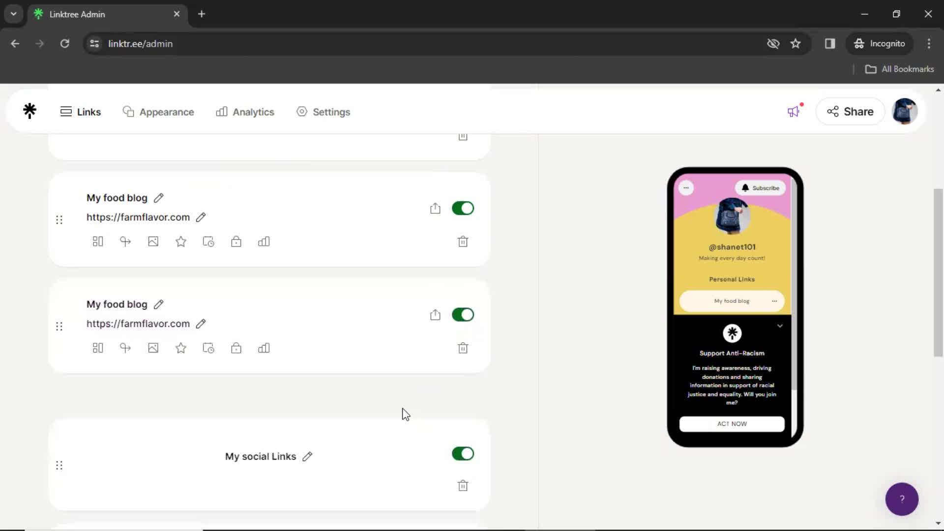The image size is (944, 531).
Task: Toggle the switch on first My food blog link
Action: 463,208
